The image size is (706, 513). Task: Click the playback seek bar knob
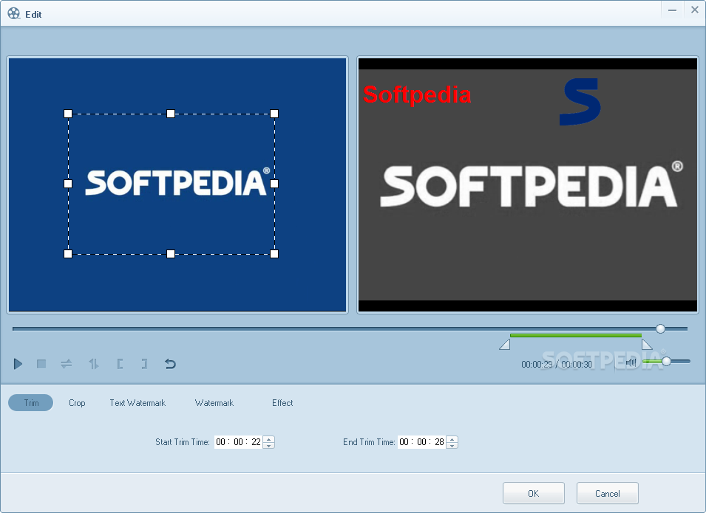tap(660, 328)
